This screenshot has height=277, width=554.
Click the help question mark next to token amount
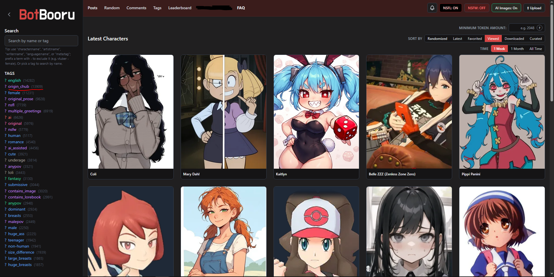point(540,28)
